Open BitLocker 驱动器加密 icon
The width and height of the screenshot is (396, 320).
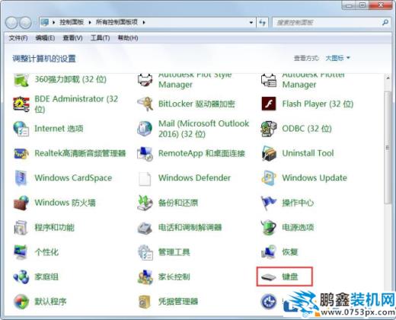(145, 104)
